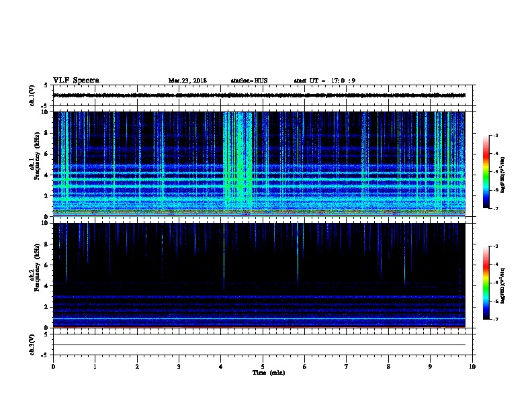This screenshot has height=411, width=532.
Task: Click the log(PSD) label beside ch.2 color bar
Action: tap(502, 285)
